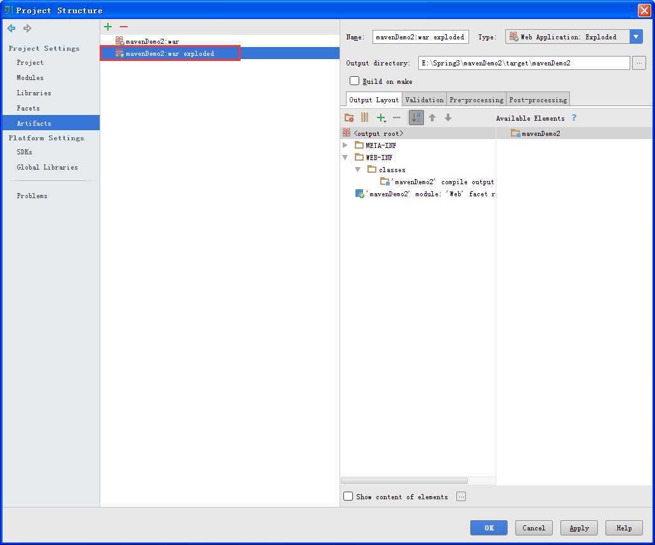655x545 pixels.
Task: Select 'mavenDemo2' compile output item
Action: click(437, 182)
